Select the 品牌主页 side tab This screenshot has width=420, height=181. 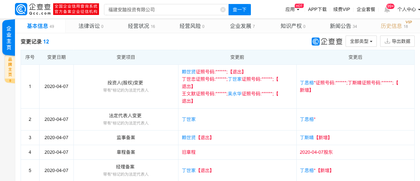click(x=10, y=69)
